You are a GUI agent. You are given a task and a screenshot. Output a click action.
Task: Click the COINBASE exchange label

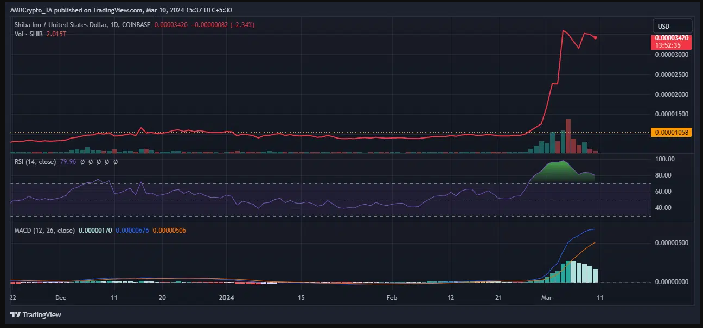pyautogui.click(x=136, y=24)
